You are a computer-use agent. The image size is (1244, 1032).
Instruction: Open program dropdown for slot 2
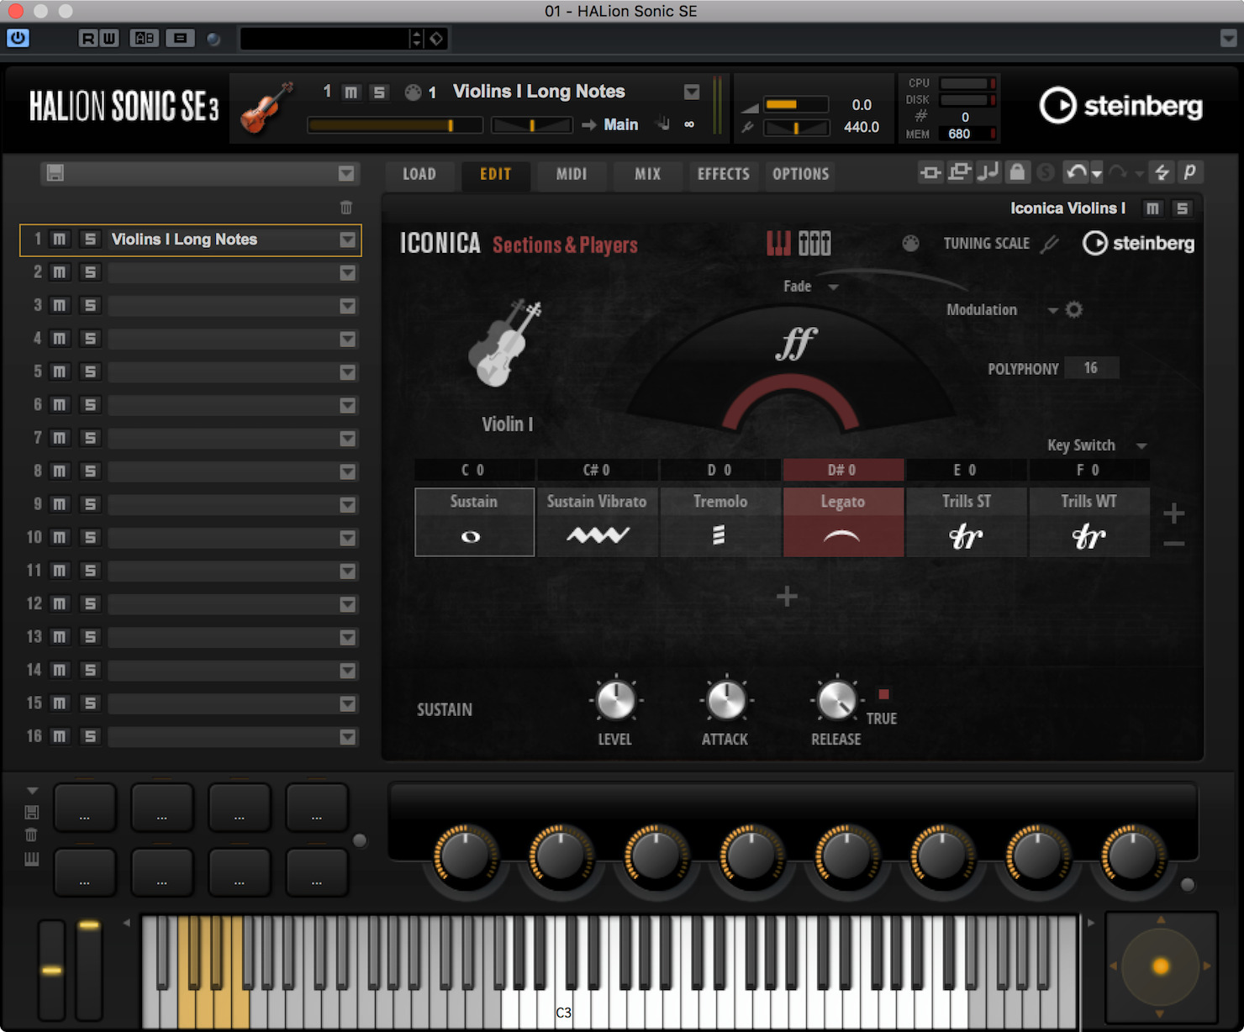point(347,273)
